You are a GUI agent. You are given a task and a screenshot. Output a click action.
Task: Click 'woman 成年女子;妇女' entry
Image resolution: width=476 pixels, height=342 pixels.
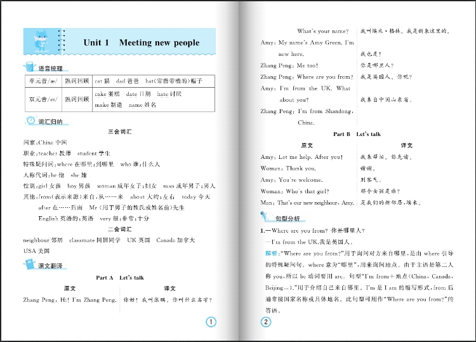[127, 186]
